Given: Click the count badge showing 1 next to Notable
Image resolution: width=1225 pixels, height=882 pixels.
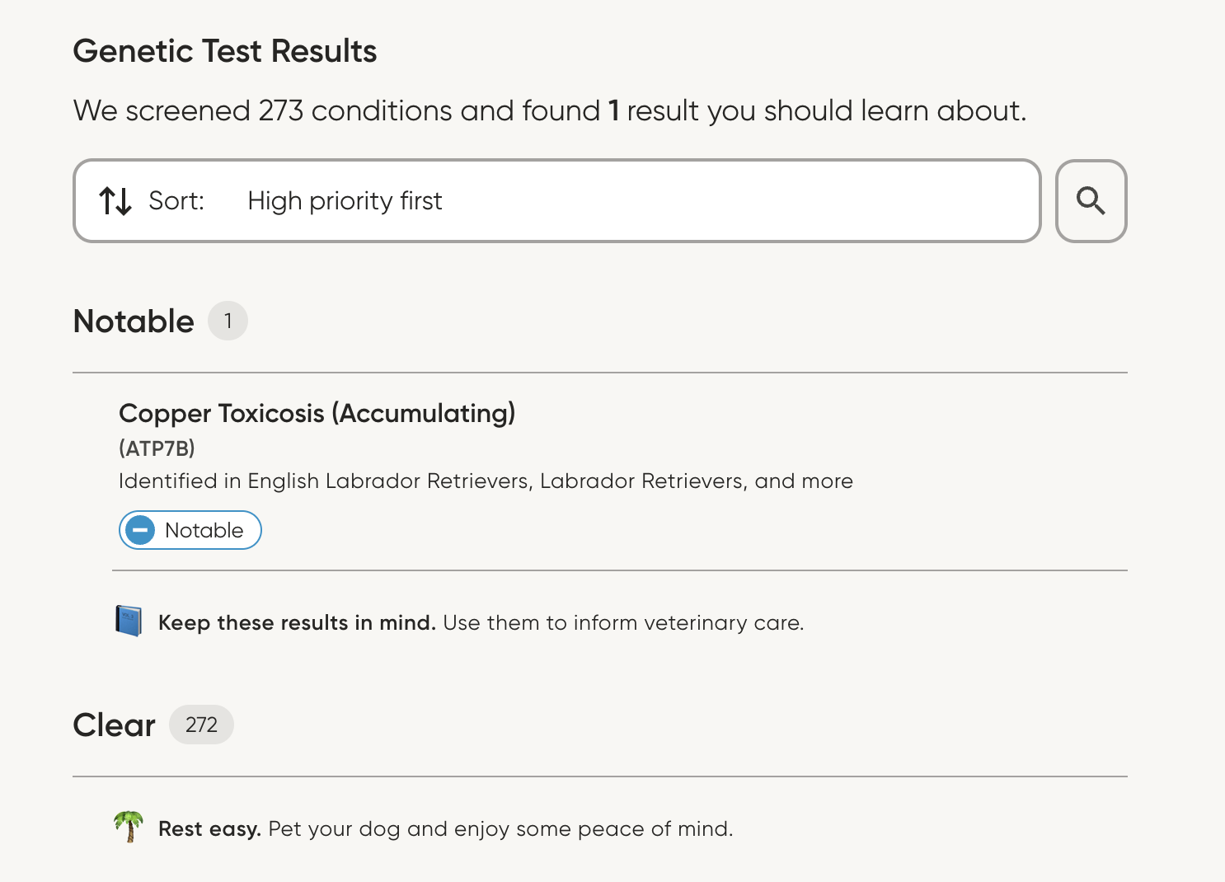Looking at the screenshot, I should pos(228,321).
